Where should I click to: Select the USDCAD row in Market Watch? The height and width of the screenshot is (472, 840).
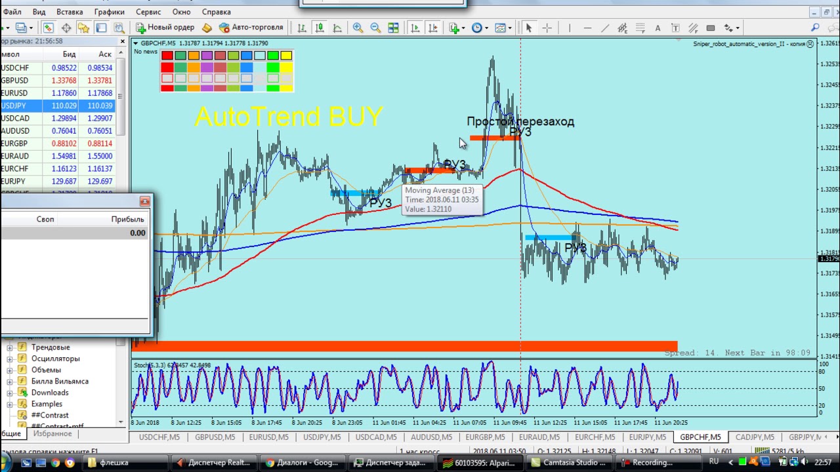(x=58, y=119)
